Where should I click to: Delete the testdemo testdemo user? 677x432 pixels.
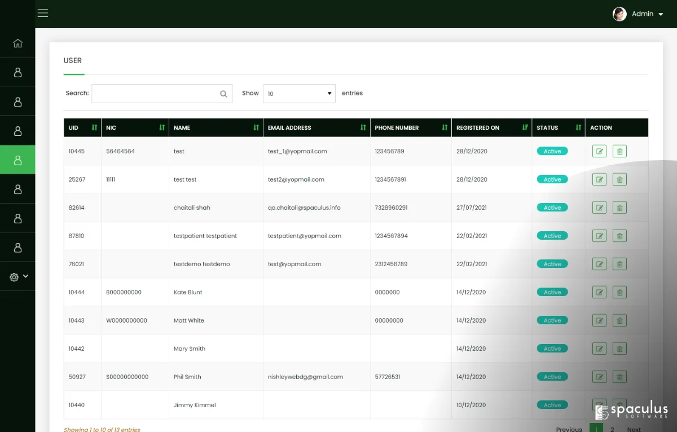tap(619, 264)
